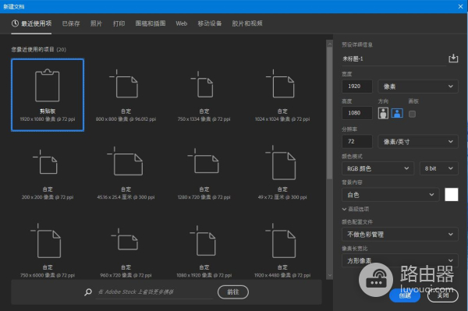The image size is (468, 311).
Task: Select the 45.16 x 25.4 厘米 preset
Action: [126, 173]
